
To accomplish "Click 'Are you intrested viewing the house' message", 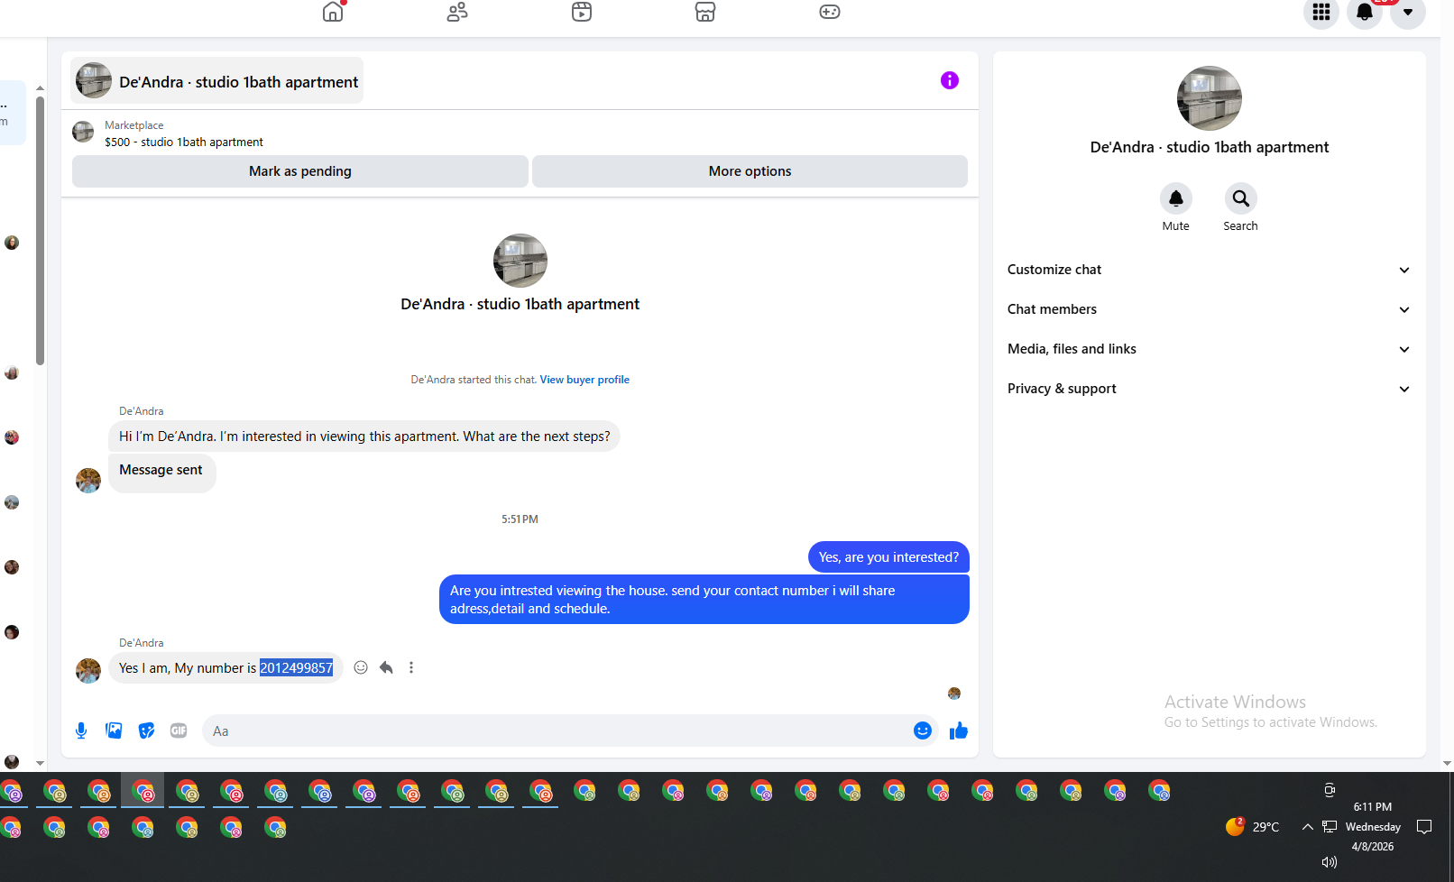I will pyautogui.click(x=704, y=600).
